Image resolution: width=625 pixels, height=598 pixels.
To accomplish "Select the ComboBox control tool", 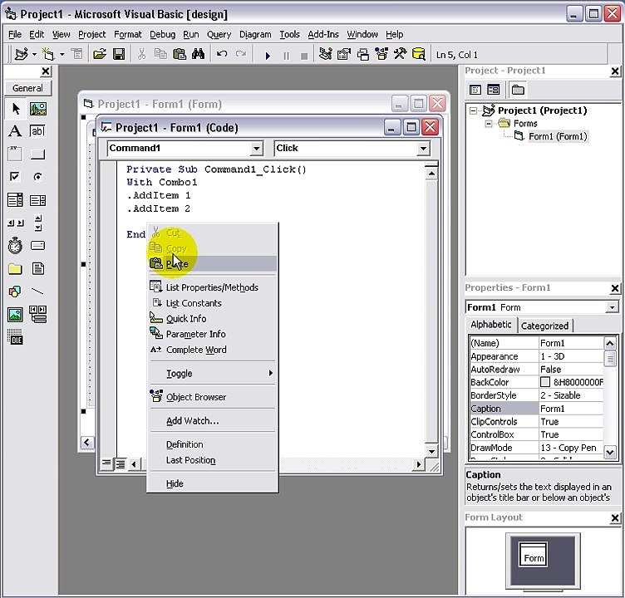I will [x=15, y=199].
